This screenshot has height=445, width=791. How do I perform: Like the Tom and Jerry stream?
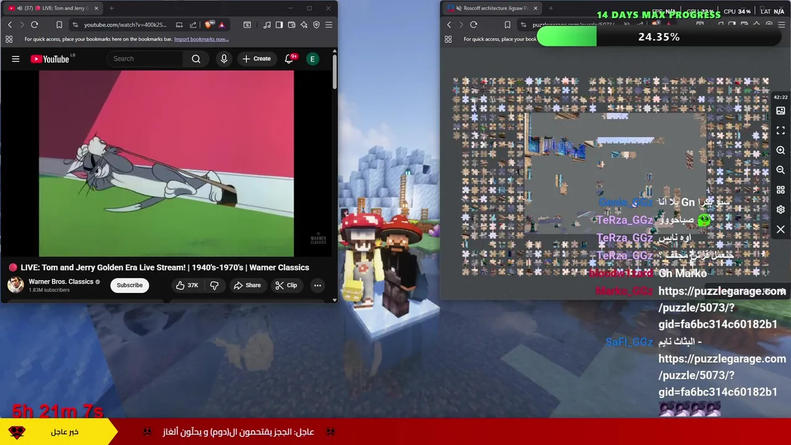coord(187,285)
